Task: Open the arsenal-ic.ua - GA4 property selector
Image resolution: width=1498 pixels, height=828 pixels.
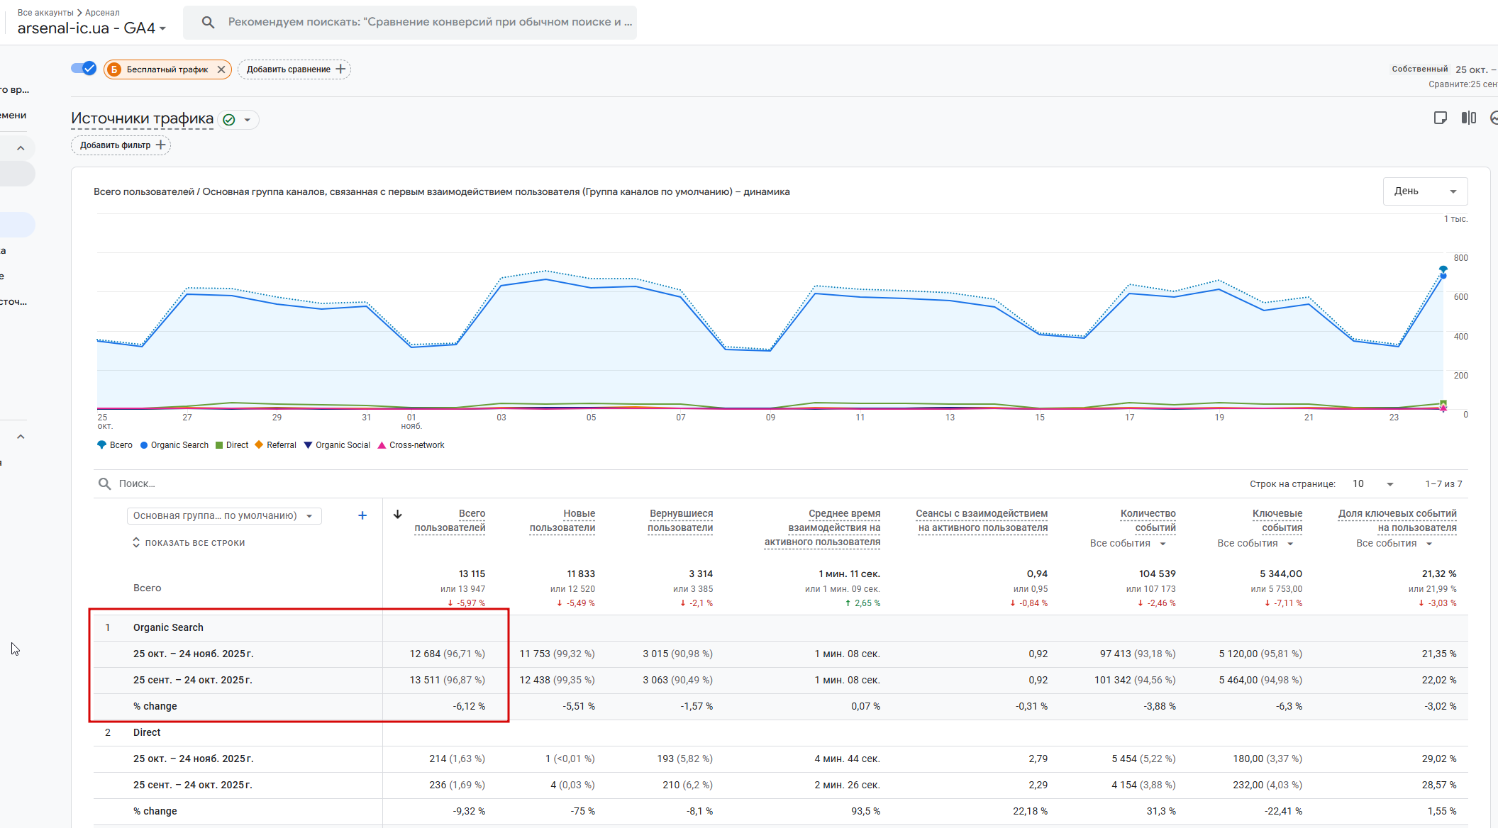Action: tap(92, 28)
